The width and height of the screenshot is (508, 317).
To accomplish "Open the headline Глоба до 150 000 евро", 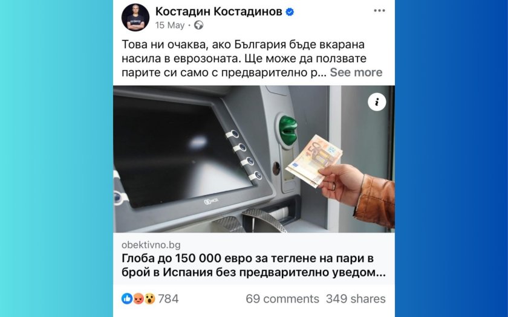I will pyautogui.click(x=253, y=265).
